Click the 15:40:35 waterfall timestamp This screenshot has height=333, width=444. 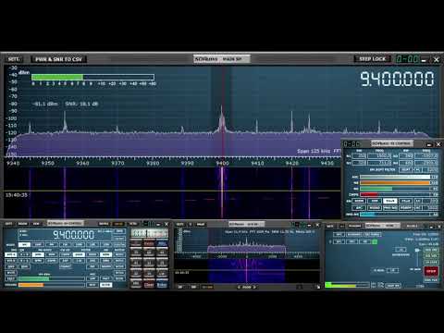tap(17, 195)
